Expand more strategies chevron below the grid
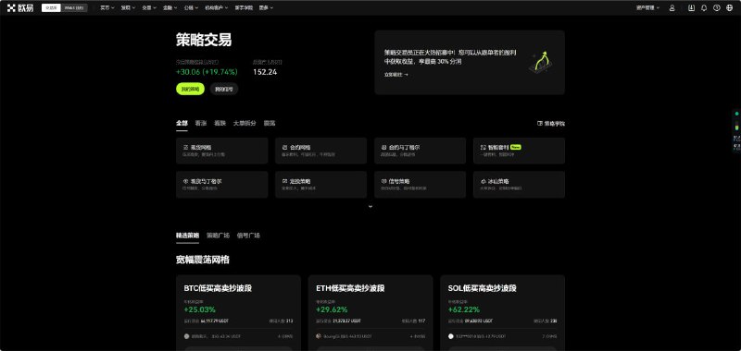Viewport: 741px width, 351px height. click(370, 206)
